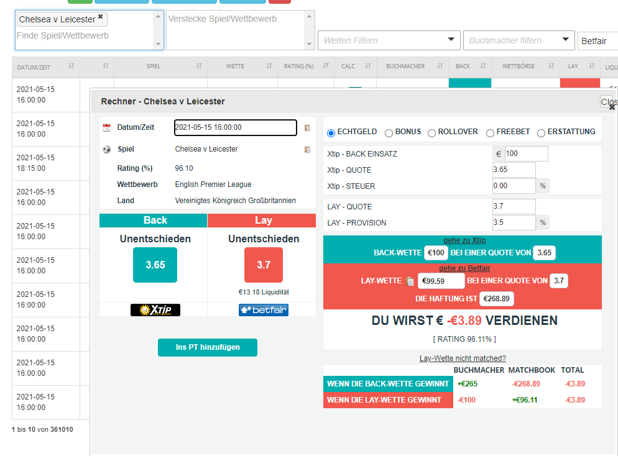
Task: Click 'WENN DIE BACK-WETTE GEWINNT' row label
Action: [x=388, y=384]
